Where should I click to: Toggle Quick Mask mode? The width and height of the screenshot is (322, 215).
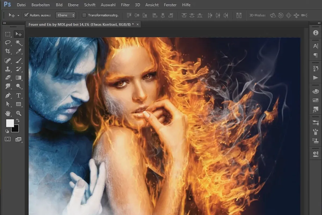point(8,139)
